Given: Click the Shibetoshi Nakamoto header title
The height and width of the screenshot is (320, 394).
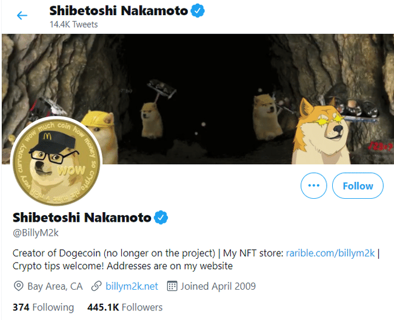Looking at the screenshot, I should [x=118, y=11].
